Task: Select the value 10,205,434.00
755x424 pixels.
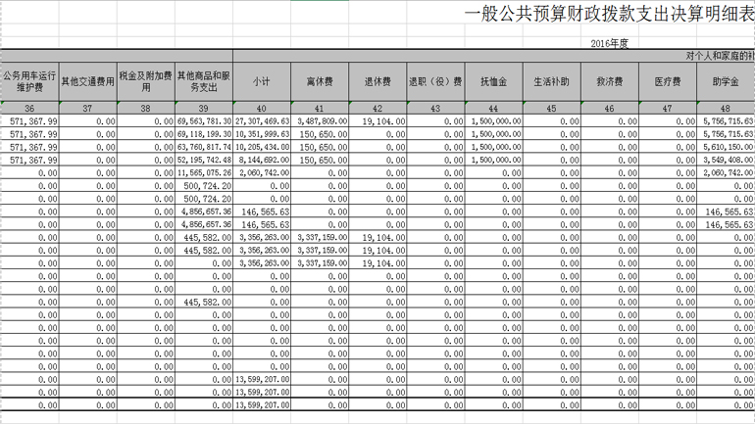Action: 262,147
